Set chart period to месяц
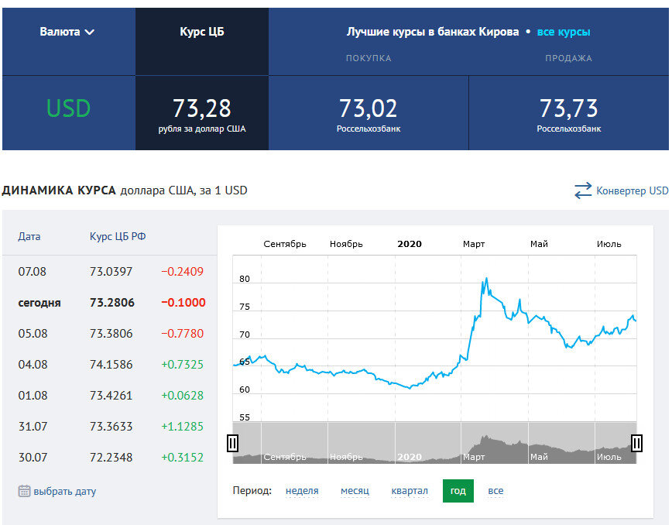 [x=355, y=491]
